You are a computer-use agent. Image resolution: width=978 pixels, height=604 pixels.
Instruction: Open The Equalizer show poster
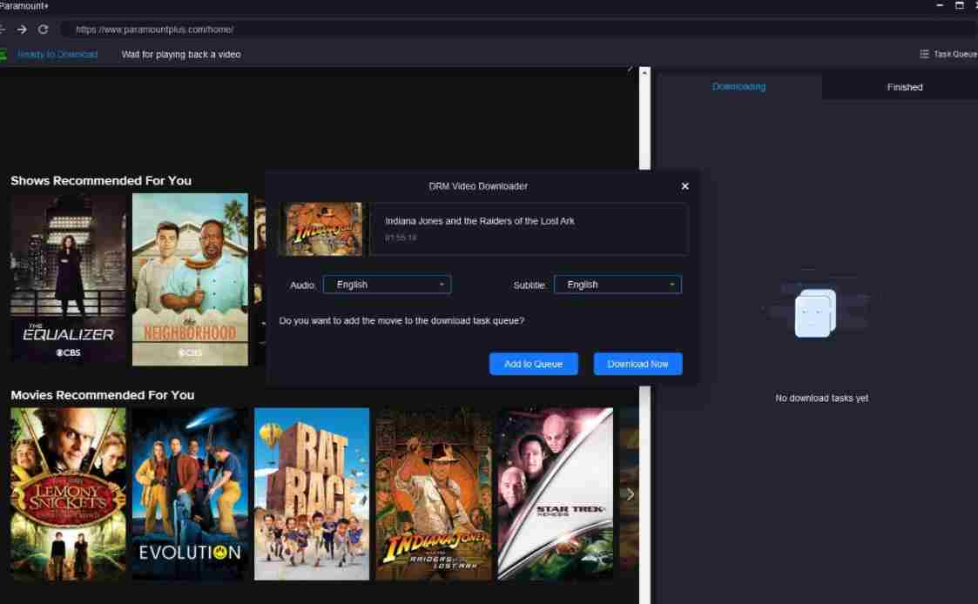68,279
